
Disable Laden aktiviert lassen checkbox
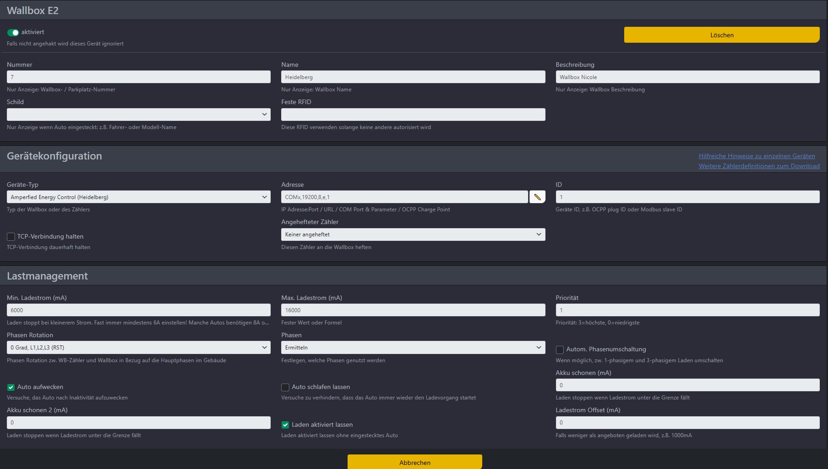point(285,425)
